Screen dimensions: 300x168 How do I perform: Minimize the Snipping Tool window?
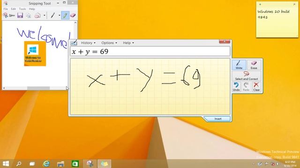pyautogui.click(x=58, y=3)
